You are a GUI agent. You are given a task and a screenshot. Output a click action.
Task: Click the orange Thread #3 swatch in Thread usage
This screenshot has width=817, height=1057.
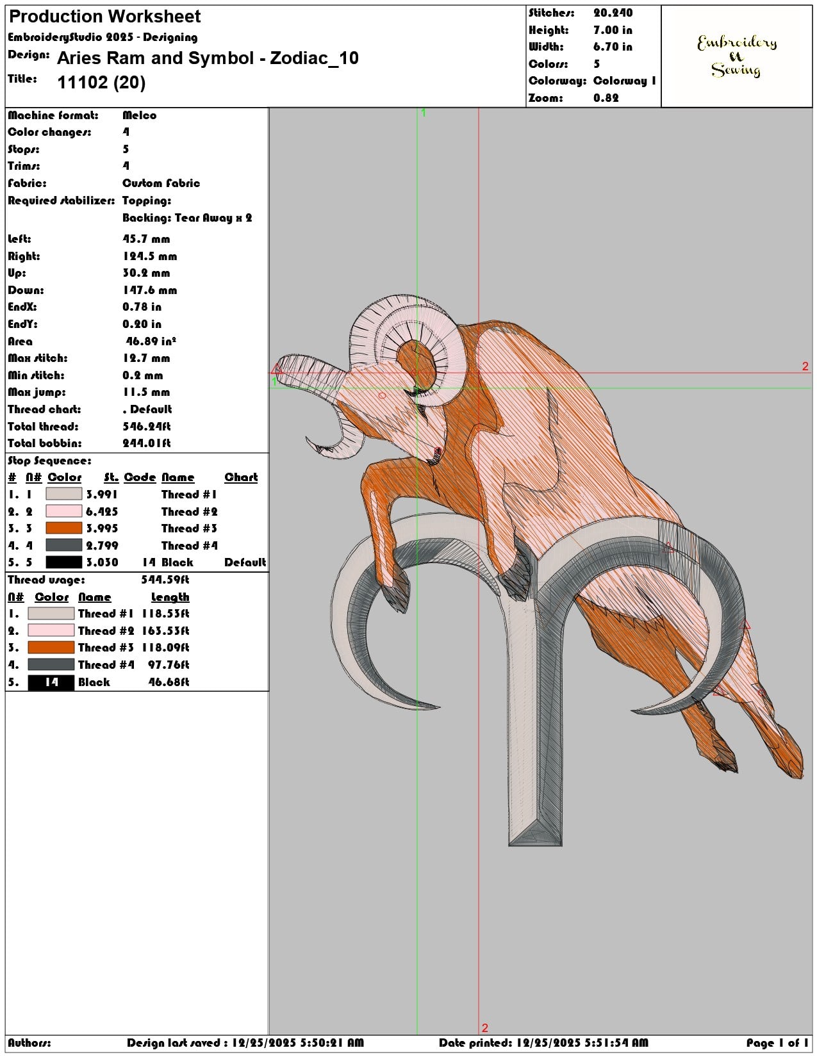(x=51, y=648)
